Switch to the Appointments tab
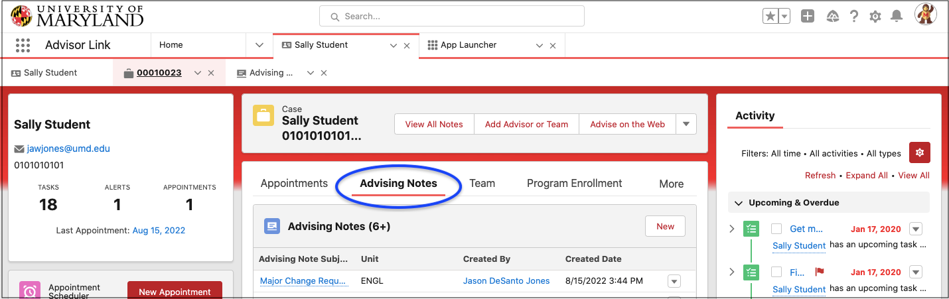This screenshot has height=299, width=949. (x=294, y=184)
